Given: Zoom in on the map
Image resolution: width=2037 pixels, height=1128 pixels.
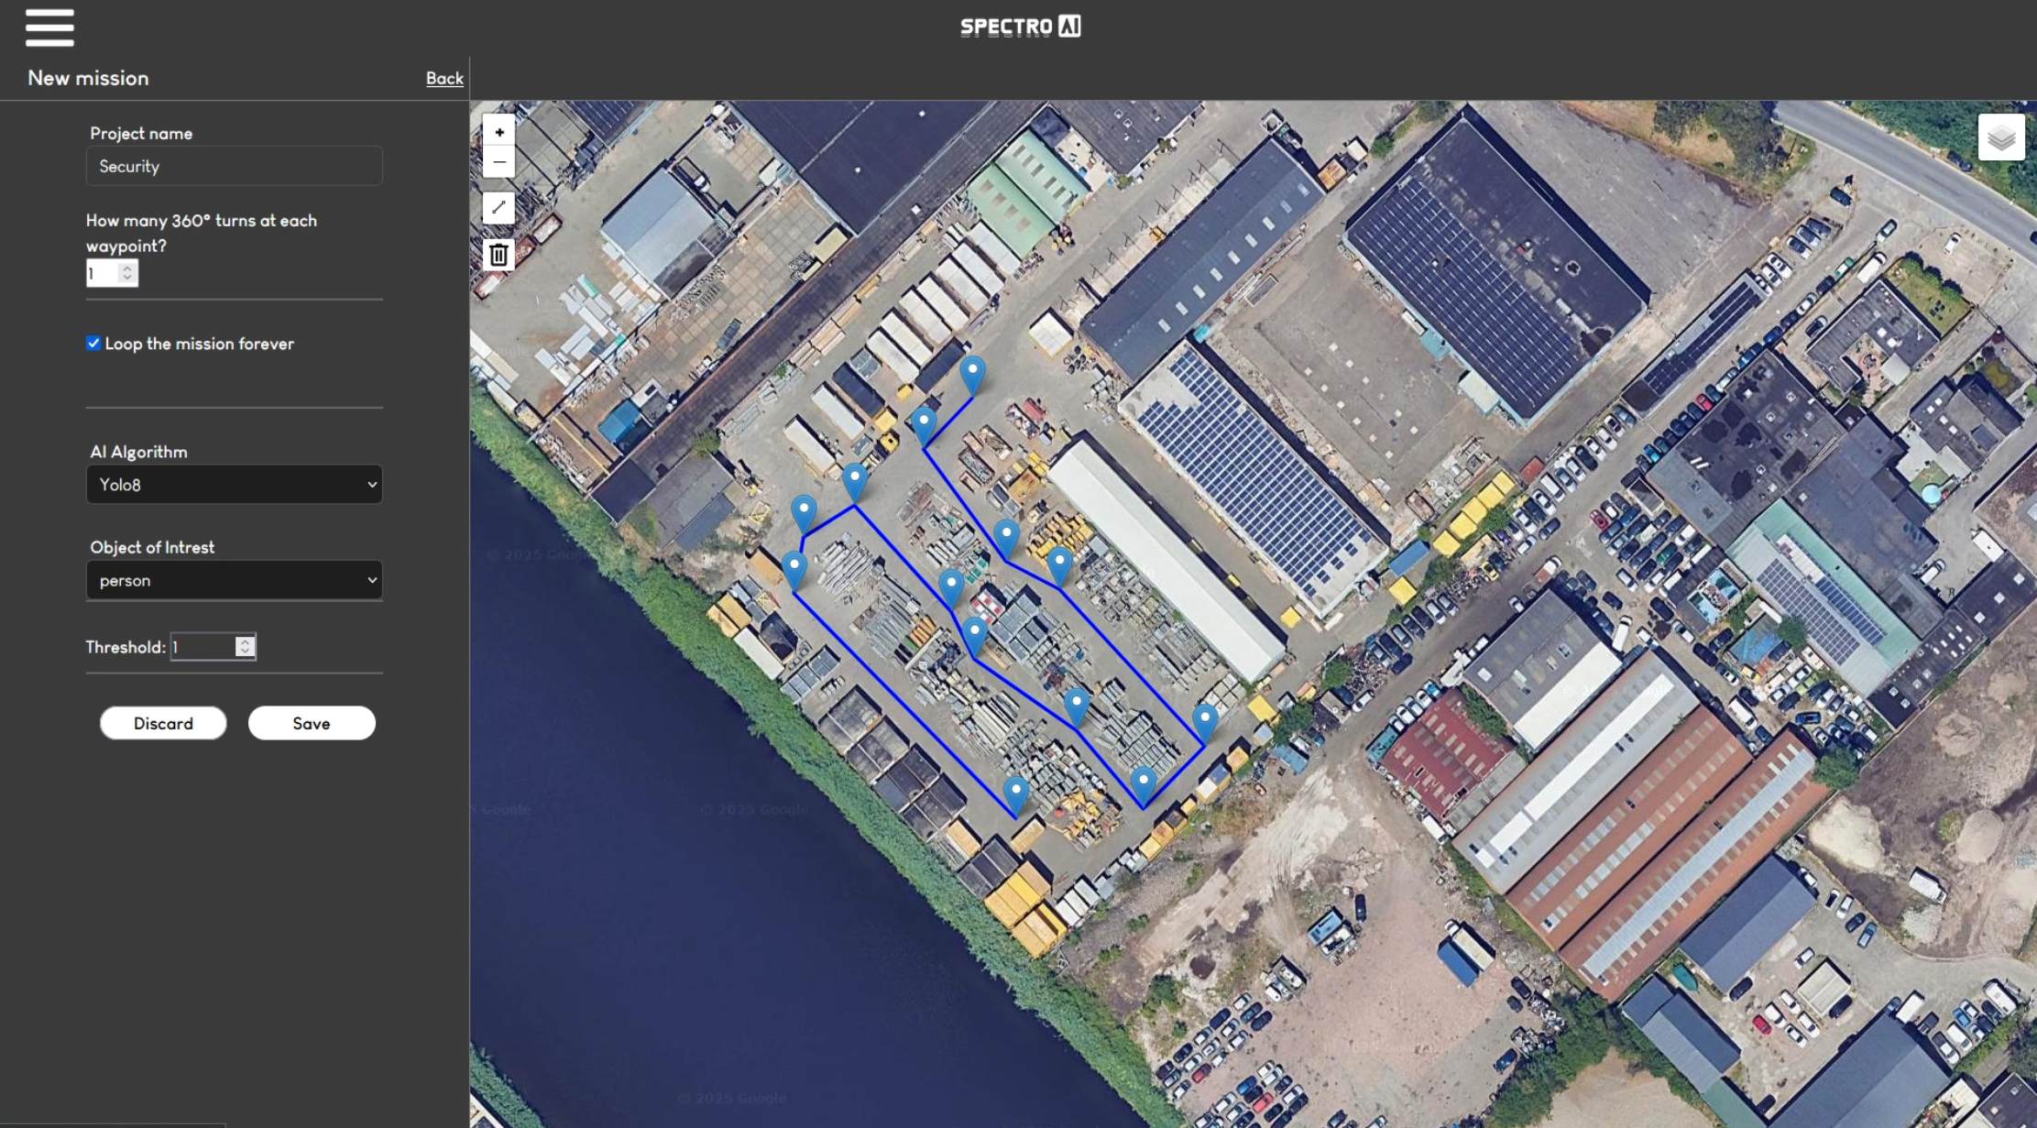Looking at the screenshot, I should (x=498, y=132).
